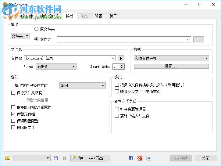Open the 状态 tab
221x166 pixels.
click(x=84, y=16)
